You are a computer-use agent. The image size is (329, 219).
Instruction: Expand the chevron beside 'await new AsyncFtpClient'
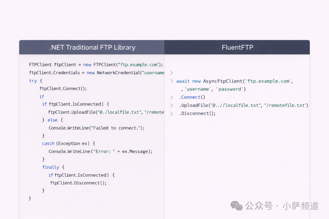pyautogui.click(x=172, y=81)
